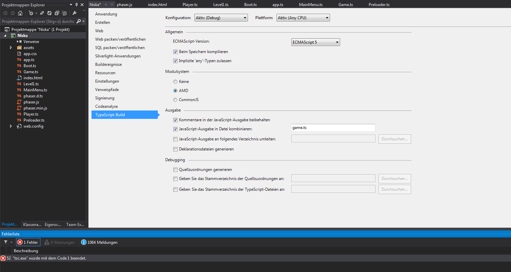Open properties with the wrench icon

74,13
